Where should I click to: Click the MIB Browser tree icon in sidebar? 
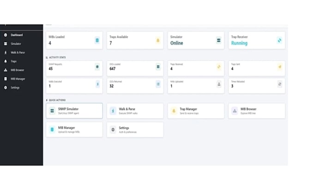6,70
